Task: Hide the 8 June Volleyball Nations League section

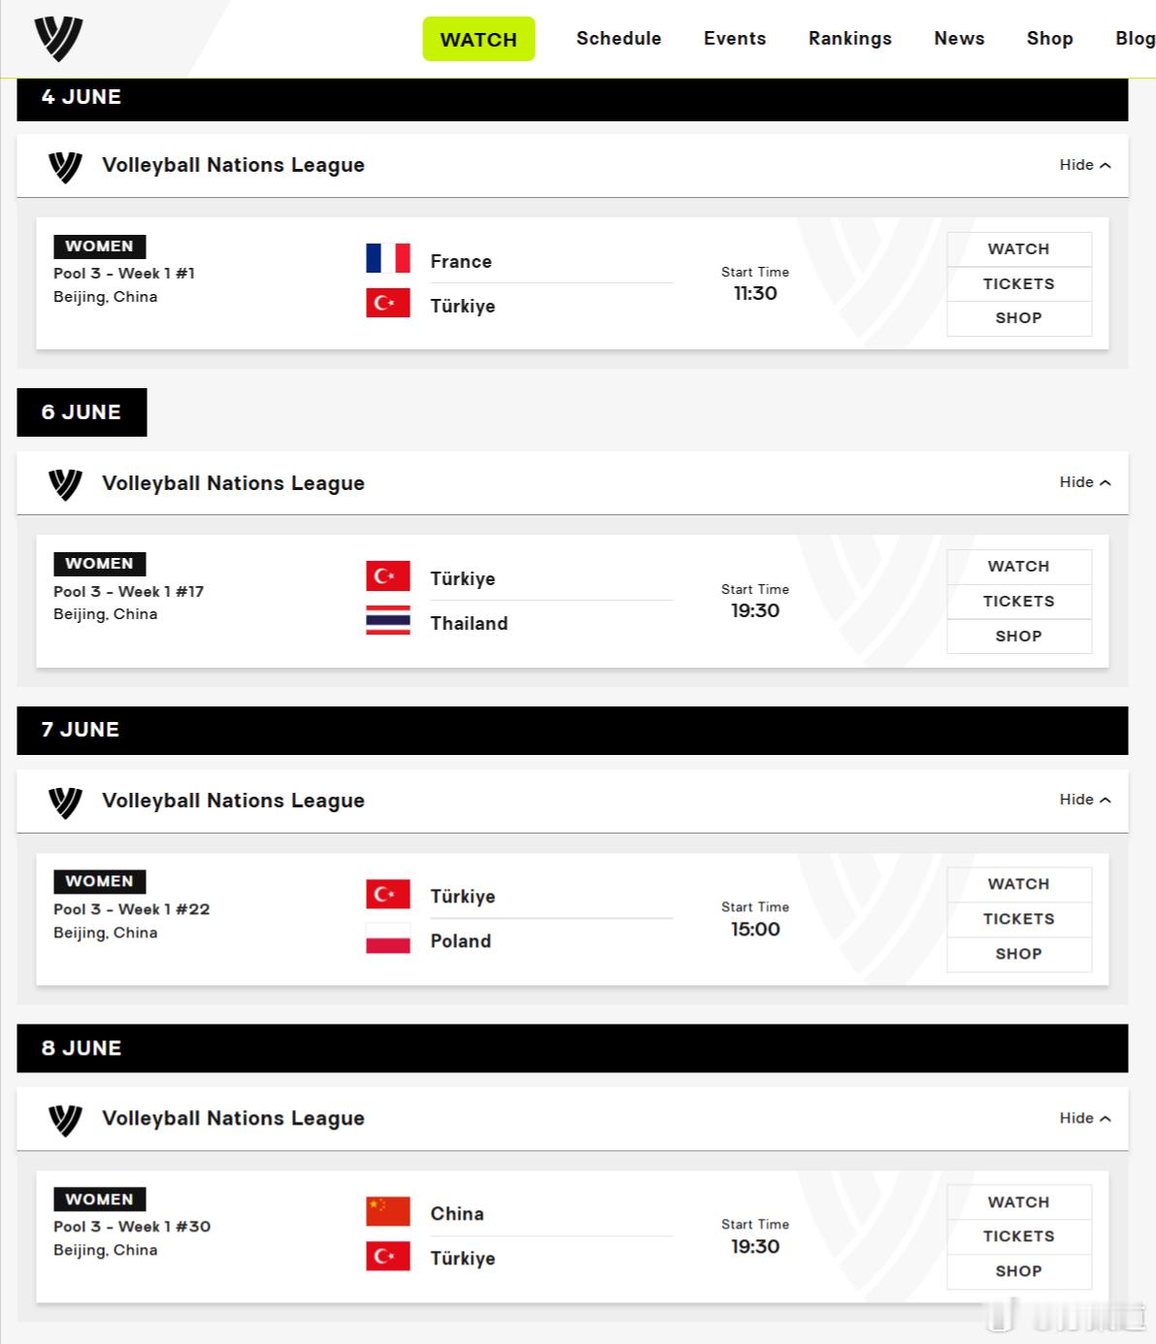Action: point(1085,1118)
